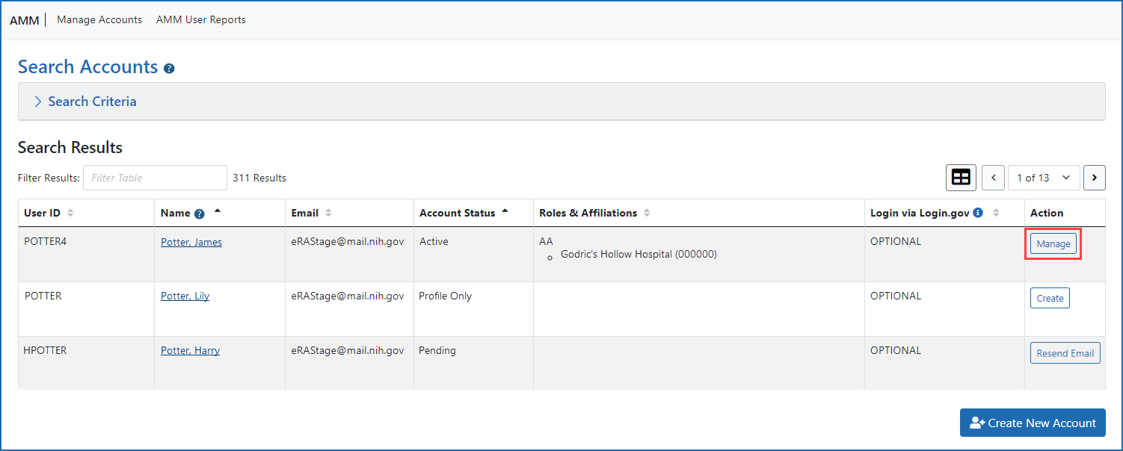Toggle sort arrow on Name column

coord(218,211)
